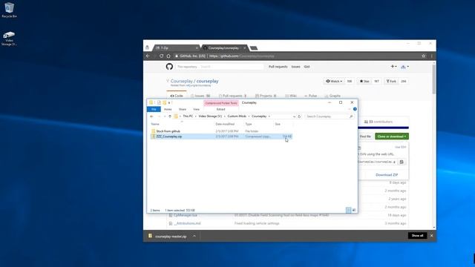Select the repository Pull requests tab
This screenshot has height=267, width=475.
pyautogui.click(x=232, y=96)
